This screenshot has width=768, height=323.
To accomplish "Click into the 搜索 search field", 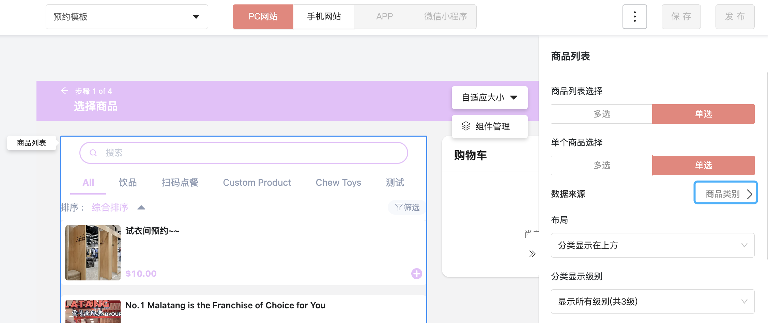I will 244,153.
